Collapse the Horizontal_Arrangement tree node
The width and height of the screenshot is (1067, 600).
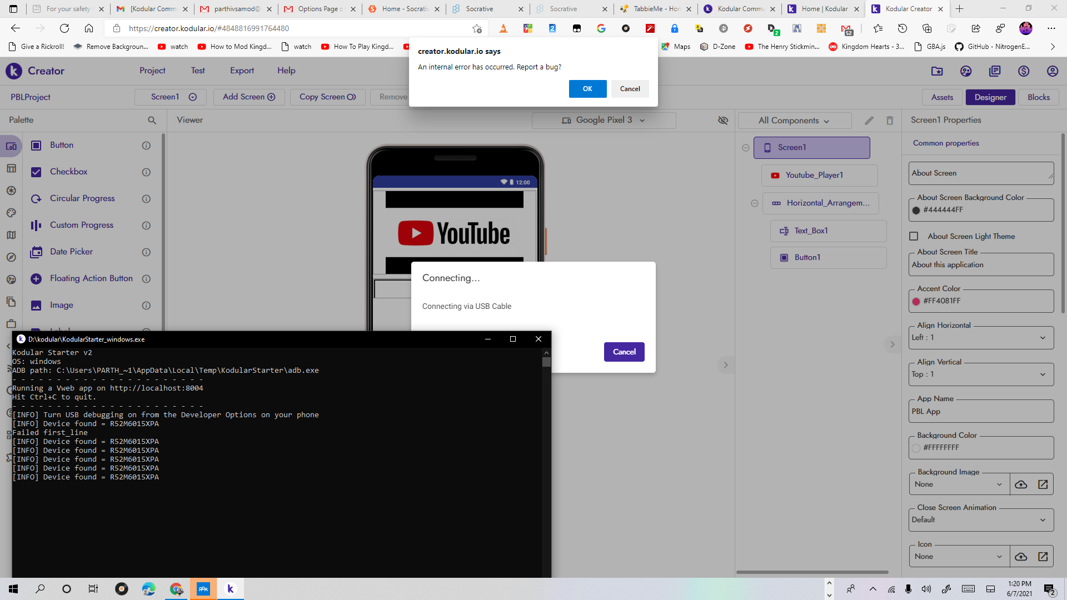pos(755,203)
